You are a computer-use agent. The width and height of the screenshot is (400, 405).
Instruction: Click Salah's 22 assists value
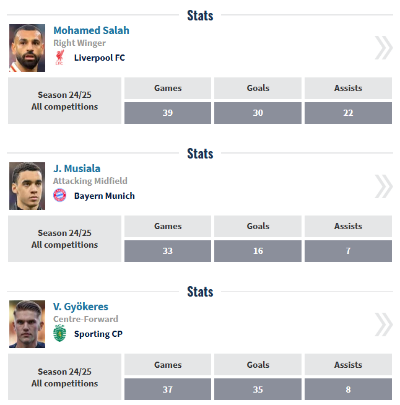[348, 113]
